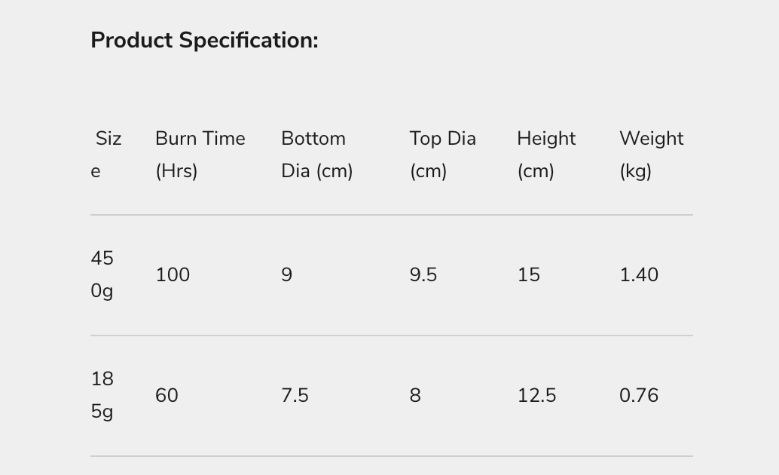779x475 pixels.
Task: Click the top diameter value 8
Action: coord(415,396)
